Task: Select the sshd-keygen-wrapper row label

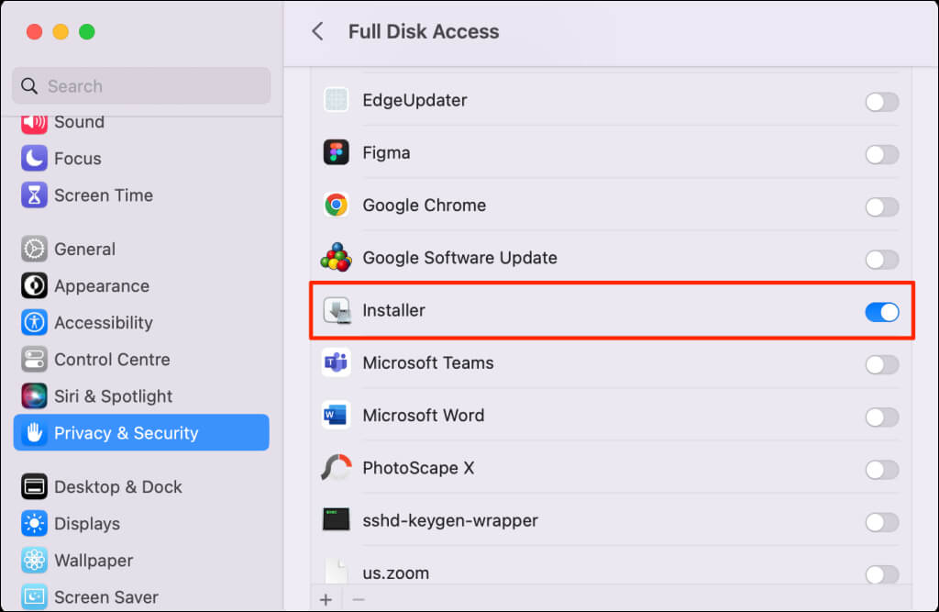Action: pyautogui.click(x=450, y=520)
